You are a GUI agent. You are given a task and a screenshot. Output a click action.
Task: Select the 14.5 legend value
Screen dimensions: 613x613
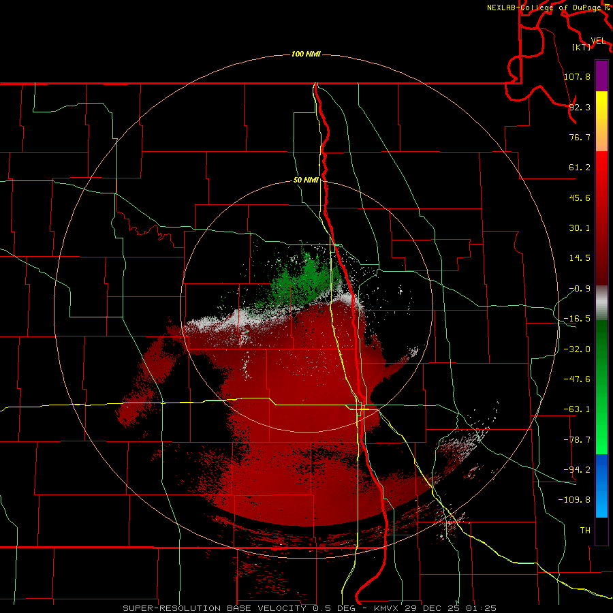(580, 258)
